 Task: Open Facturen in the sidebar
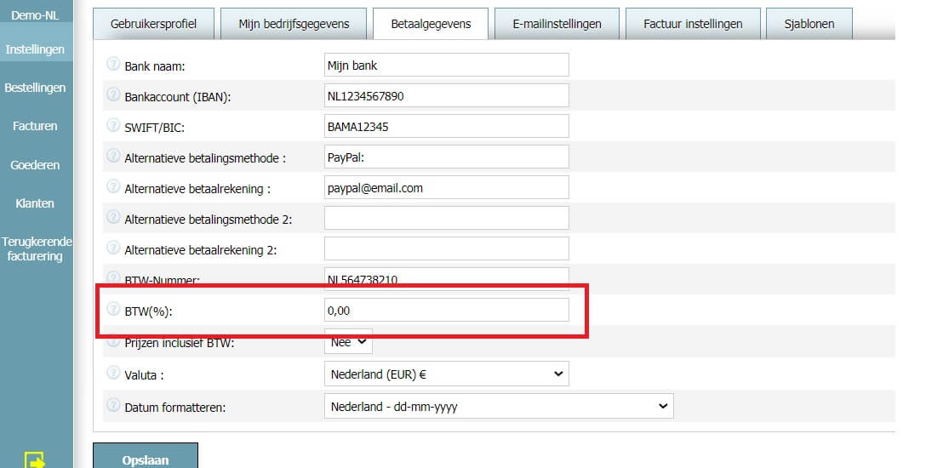click(35, 126)
